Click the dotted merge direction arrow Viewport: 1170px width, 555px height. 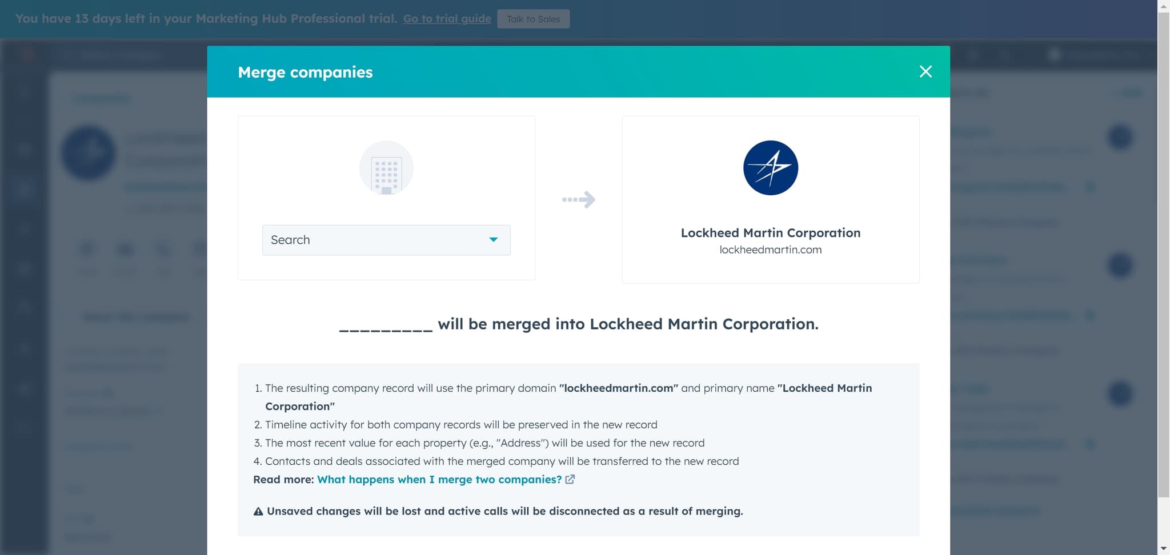tap(579, 199)
